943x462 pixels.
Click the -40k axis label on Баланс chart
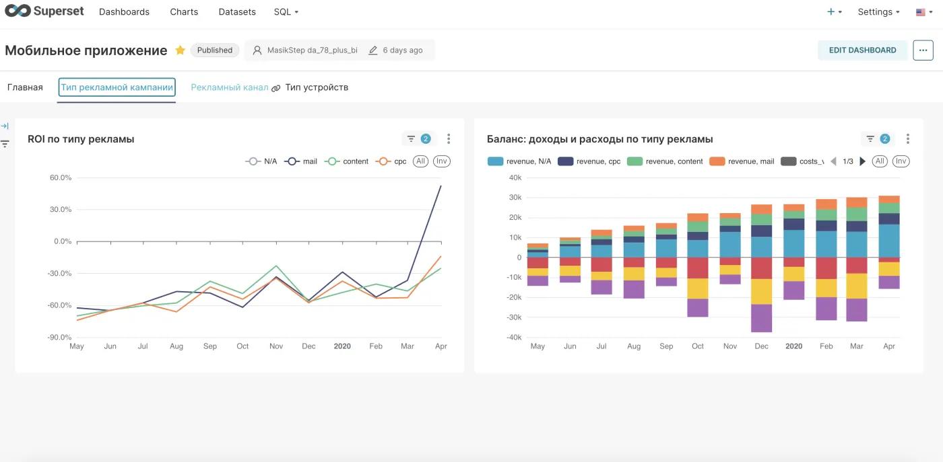[x=514, y=337]
